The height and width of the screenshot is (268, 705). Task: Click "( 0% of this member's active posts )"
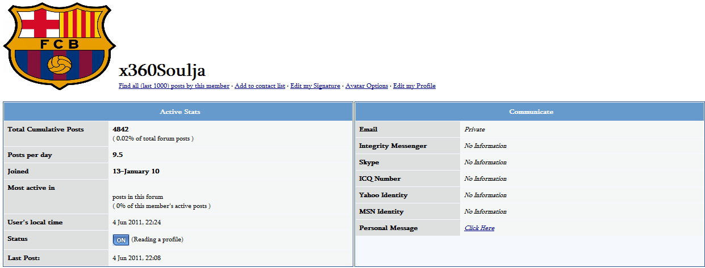[161, 206]
